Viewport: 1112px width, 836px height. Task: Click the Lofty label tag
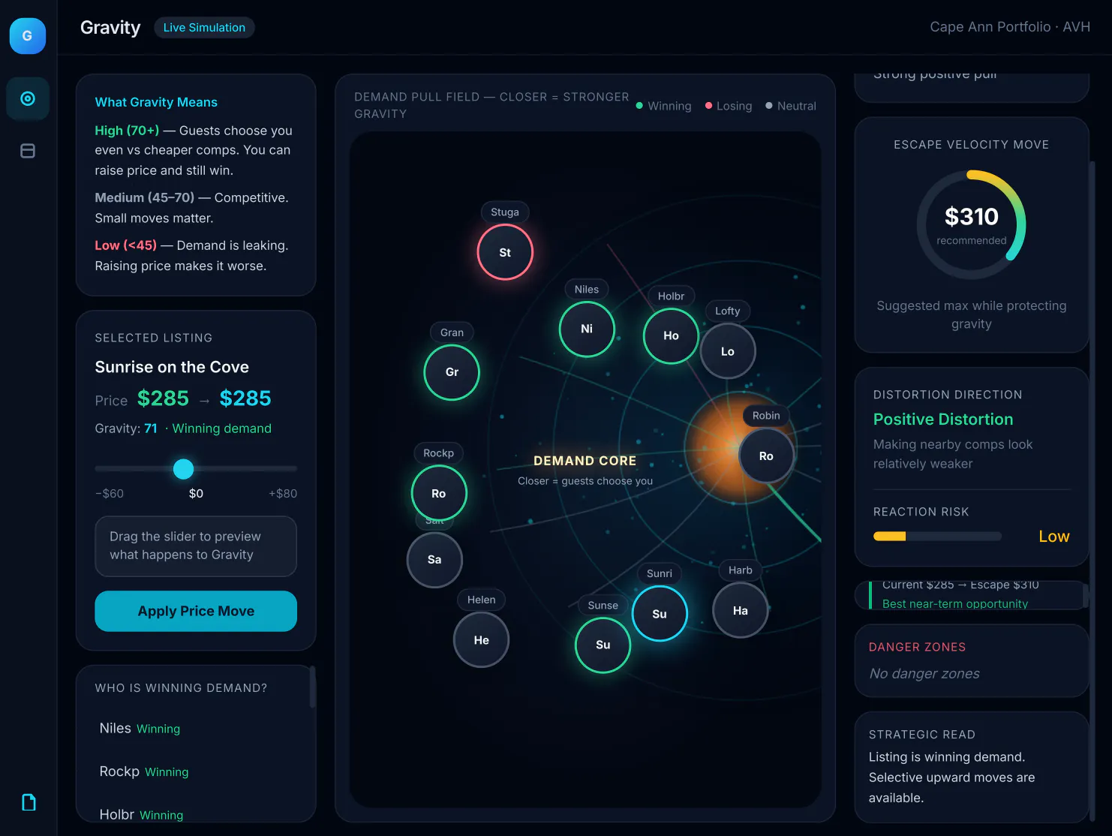[728, 311]
